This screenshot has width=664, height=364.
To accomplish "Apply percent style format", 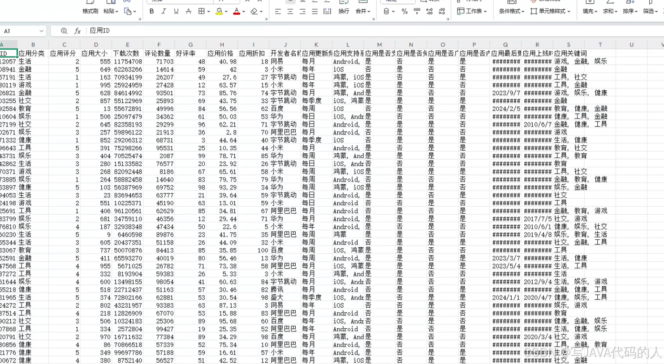I will pyautogui.click(x=405, y=11).
